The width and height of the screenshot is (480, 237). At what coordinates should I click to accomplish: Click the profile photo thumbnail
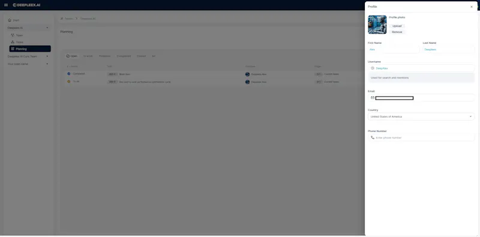(x=377, y=25)
